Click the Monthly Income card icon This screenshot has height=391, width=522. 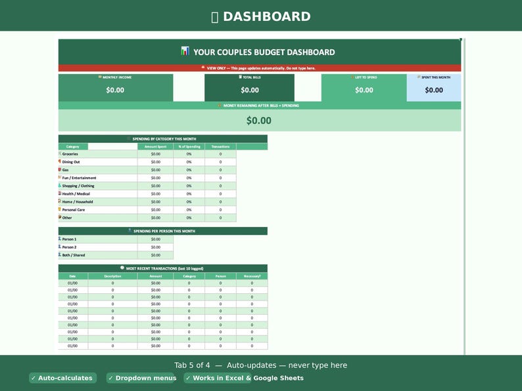[100, 77]
